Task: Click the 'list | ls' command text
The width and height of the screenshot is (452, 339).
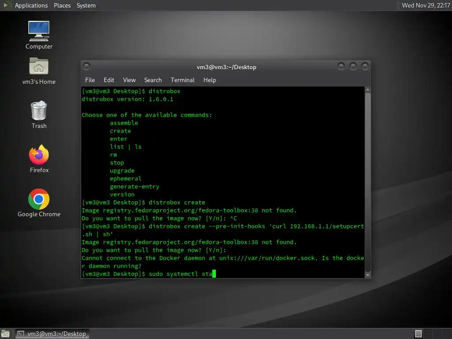Action: 126,147
